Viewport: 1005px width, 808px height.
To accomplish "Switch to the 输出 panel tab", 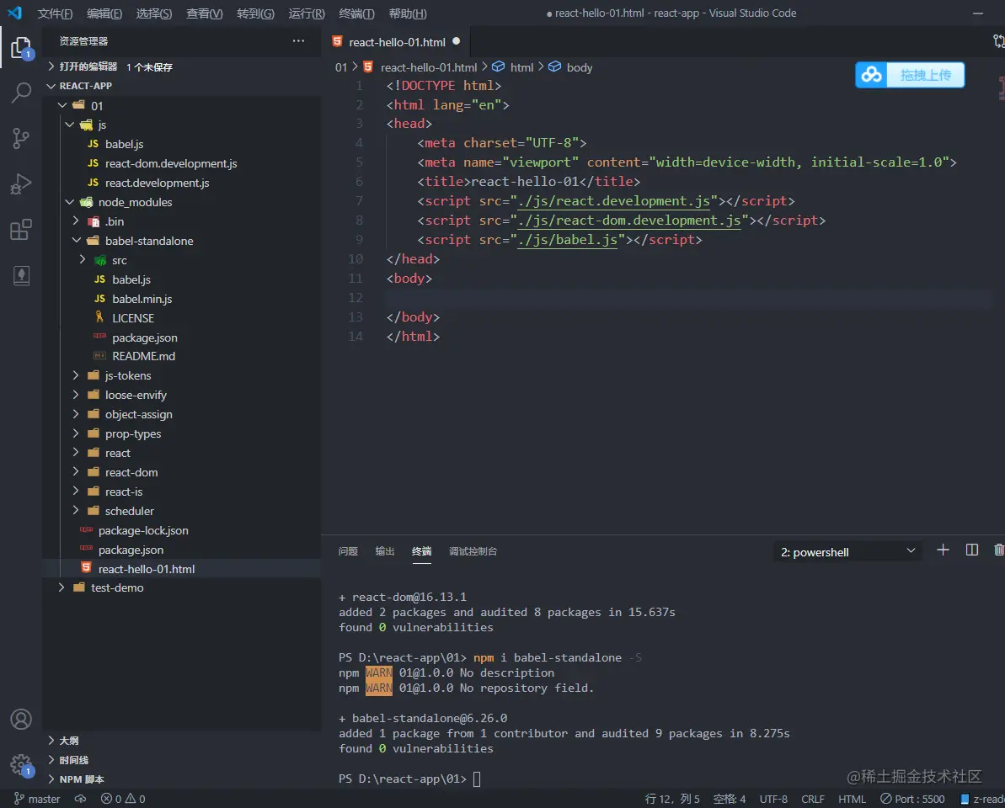I will (385, 551).
